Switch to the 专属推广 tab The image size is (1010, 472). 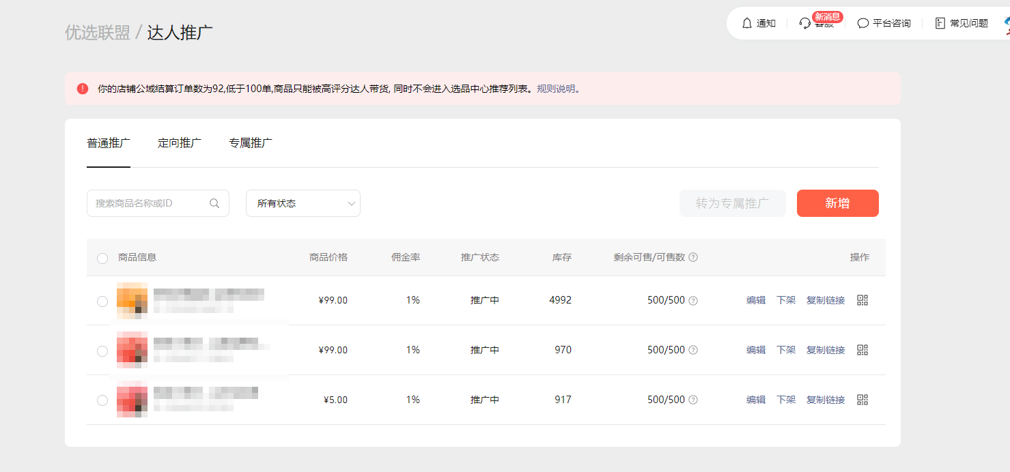click(251, 143)
